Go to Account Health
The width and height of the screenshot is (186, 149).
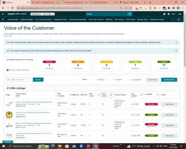pos(13,19)
